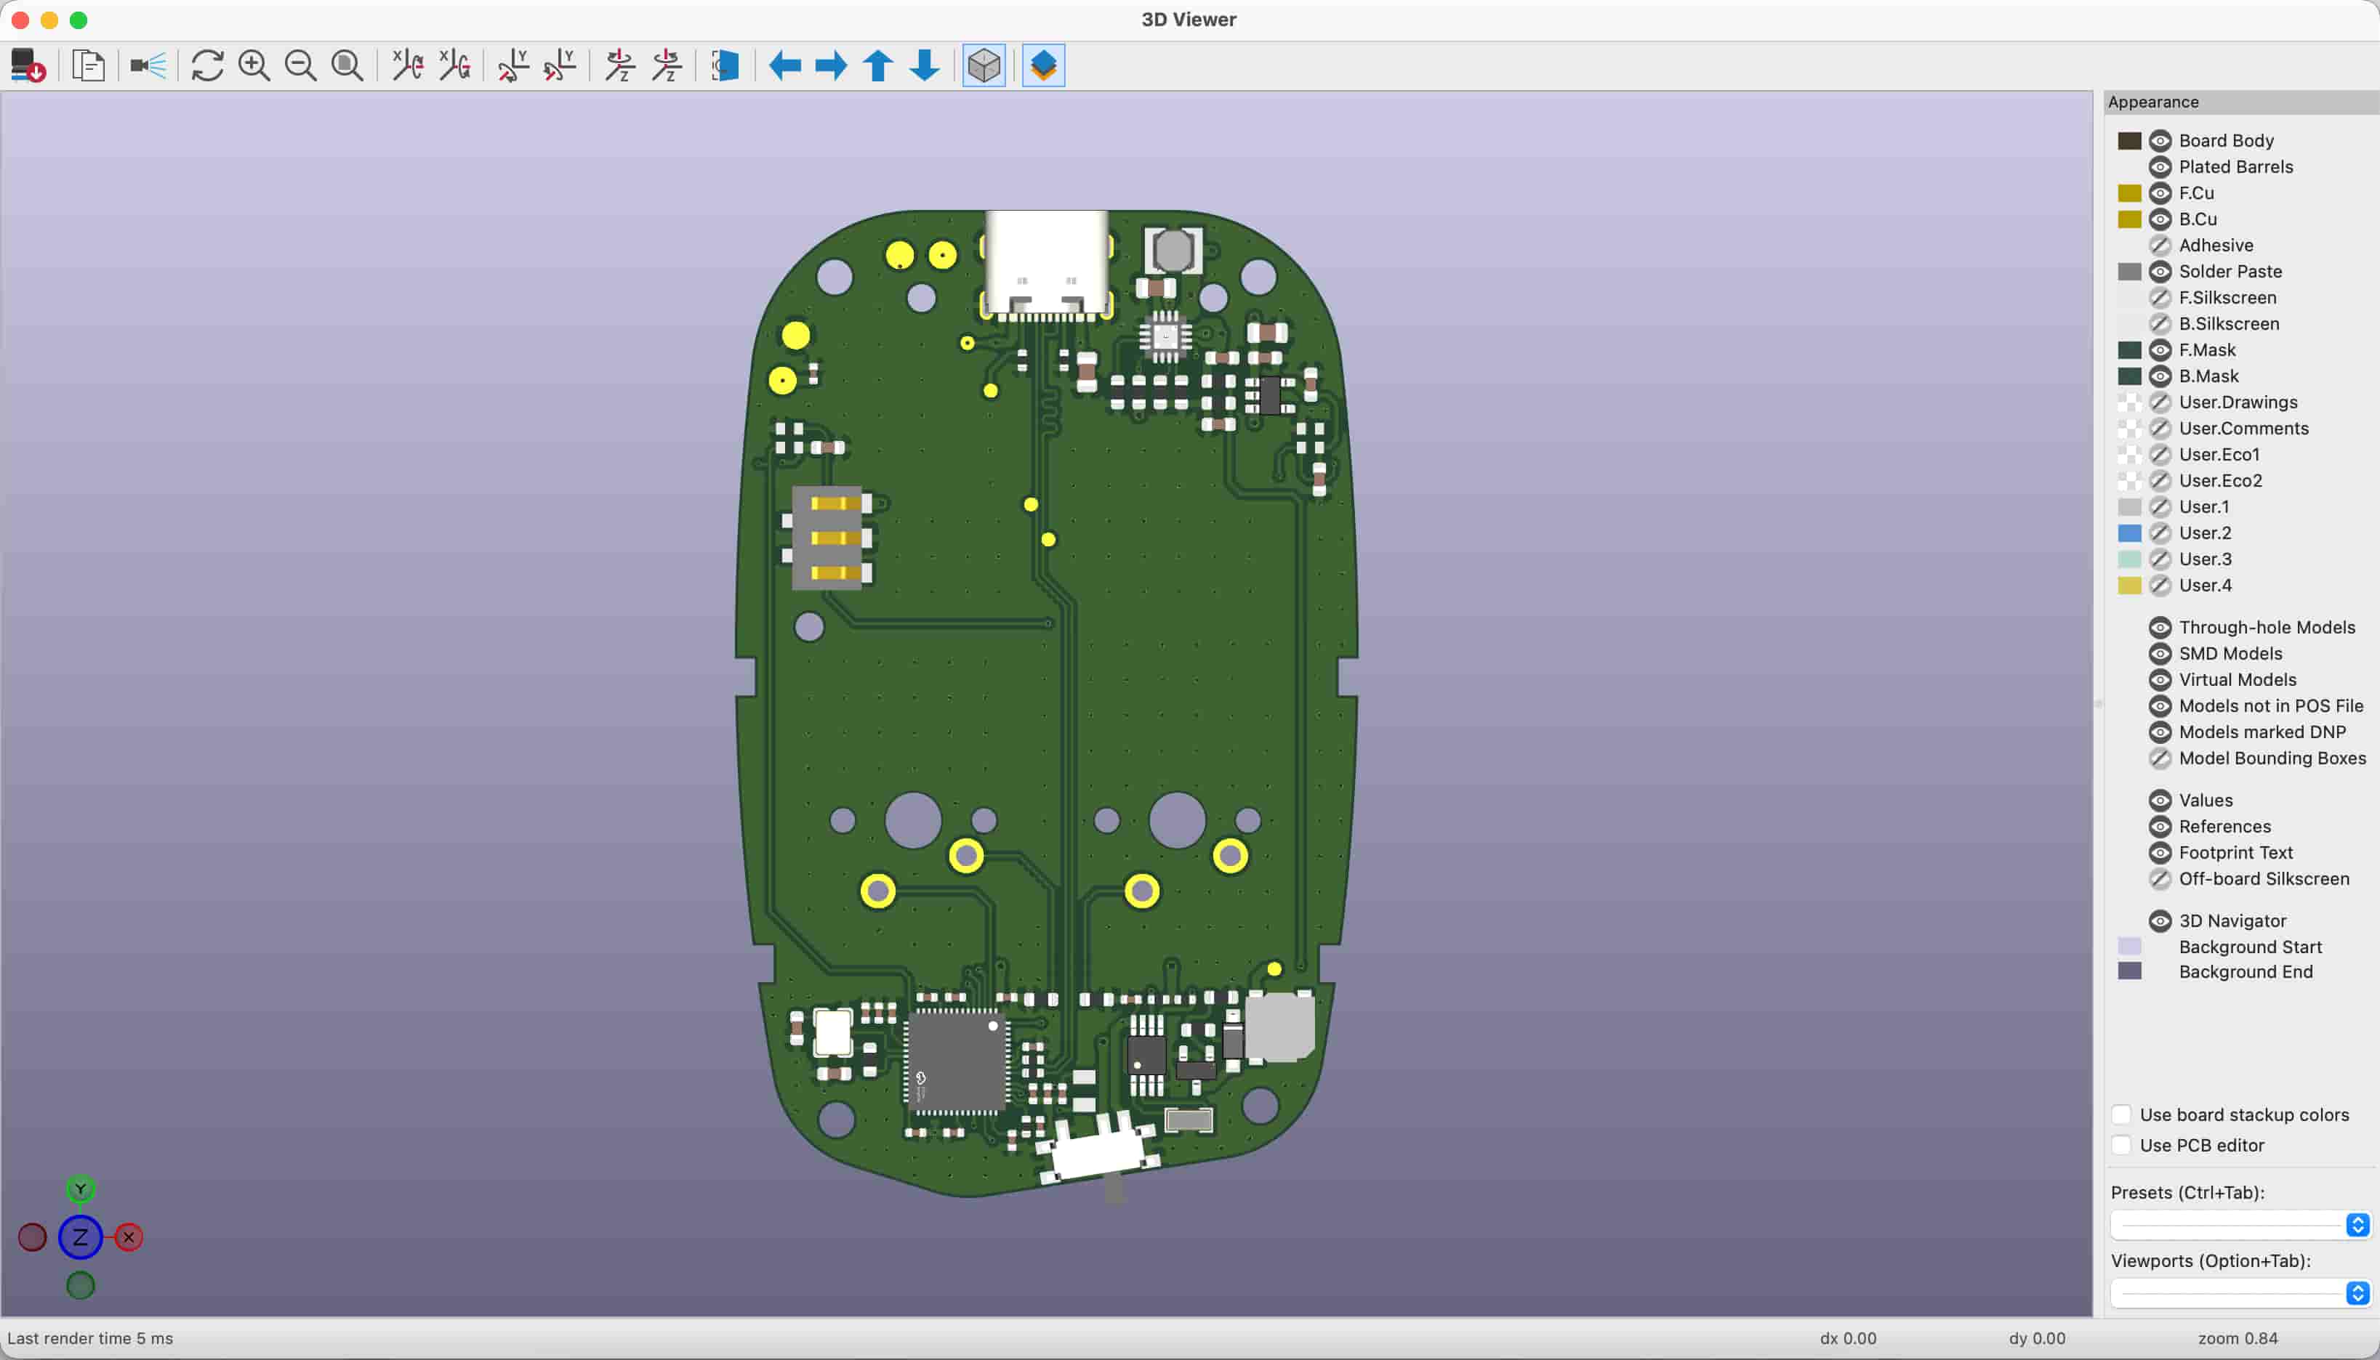Click the Copy 3D image to clipboard icon
Screen dimensions: 2380x1360
[x=89, y=65]
